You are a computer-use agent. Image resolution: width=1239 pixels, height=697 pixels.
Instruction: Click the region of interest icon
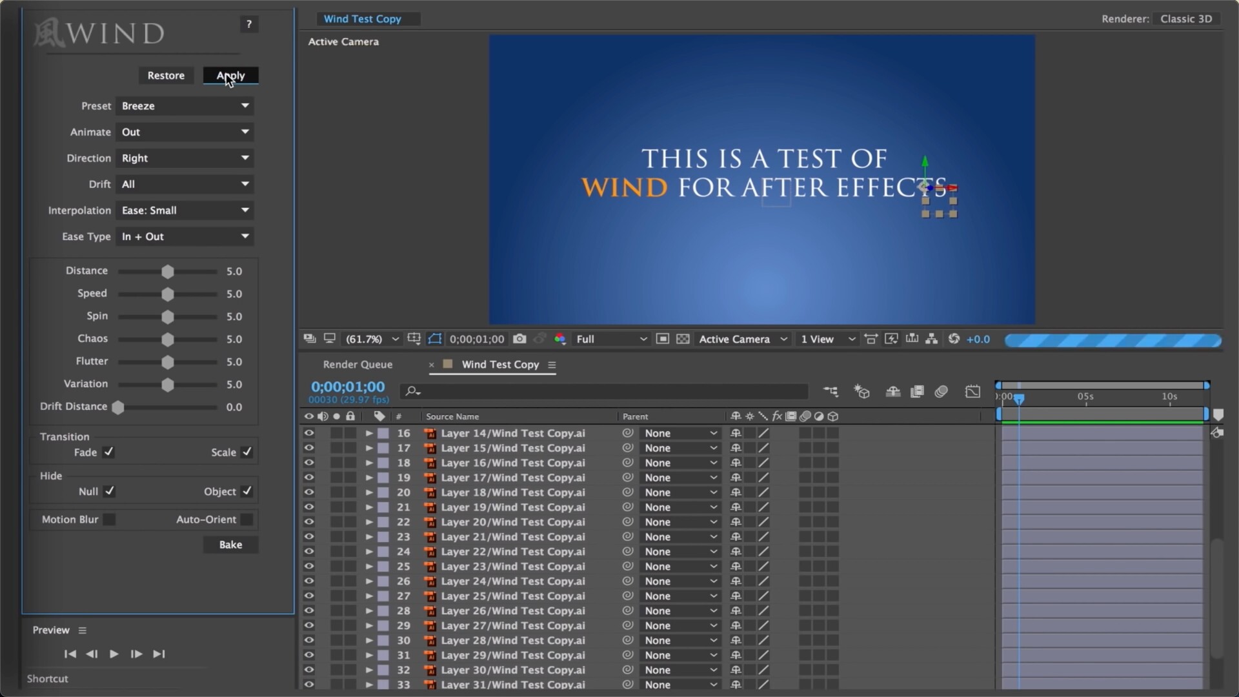click(662, 339)
